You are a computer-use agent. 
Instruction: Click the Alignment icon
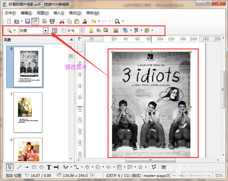tap(136, 30)
